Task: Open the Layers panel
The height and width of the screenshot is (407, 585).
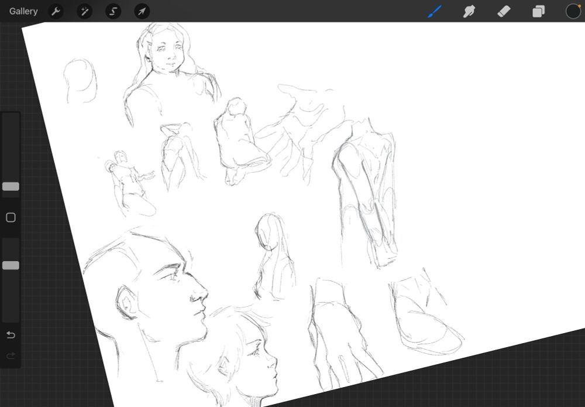Action: tap(538, 11)
